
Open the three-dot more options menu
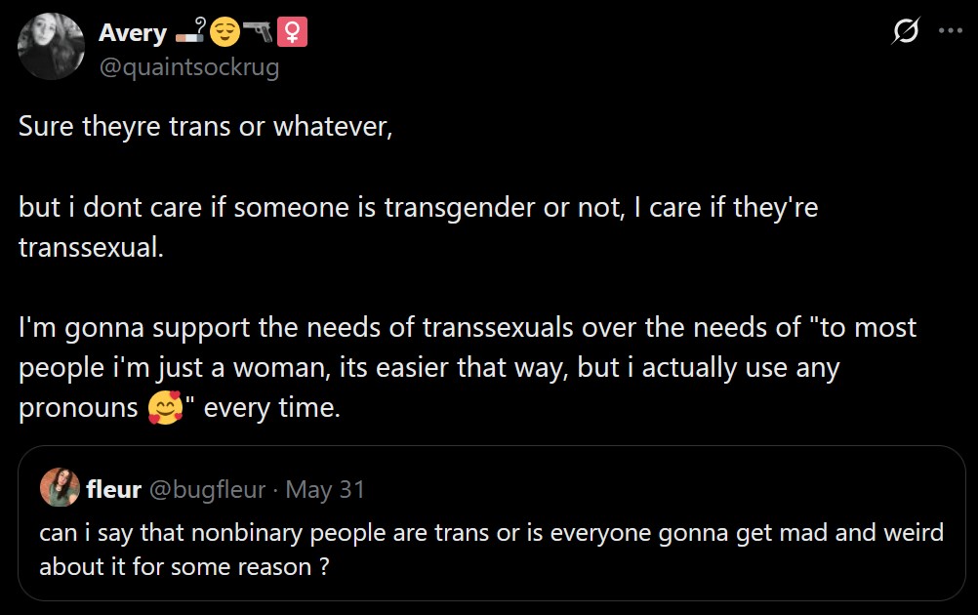(950, 30)
